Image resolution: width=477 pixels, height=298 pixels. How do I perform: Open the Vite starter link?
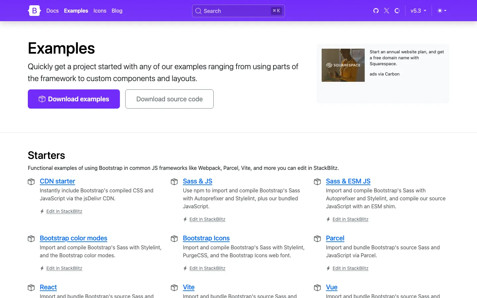188,287
